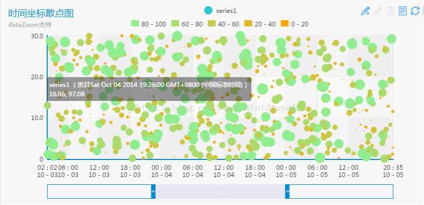
Task: Click the dataZoom支持 subtitle text
Action: tap(30, 25)
